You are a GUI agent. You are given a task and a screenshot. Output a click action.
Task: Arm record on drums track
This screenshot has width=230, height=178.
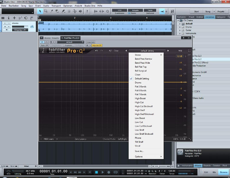pyautogui.click(x=5, y=26)
